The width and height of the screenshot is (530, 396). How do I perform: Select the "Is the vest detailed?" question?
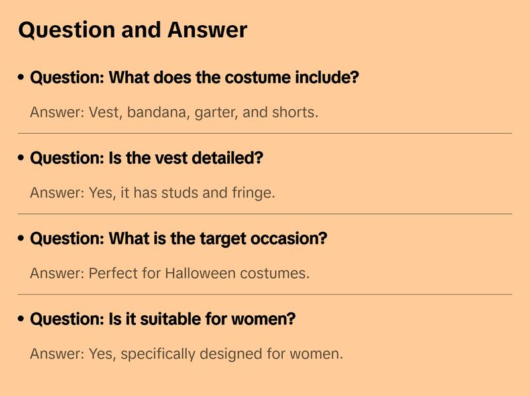pos(146,158)
